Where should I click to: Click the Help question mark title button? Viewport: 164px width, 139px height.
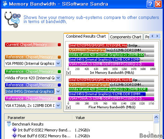150,4
